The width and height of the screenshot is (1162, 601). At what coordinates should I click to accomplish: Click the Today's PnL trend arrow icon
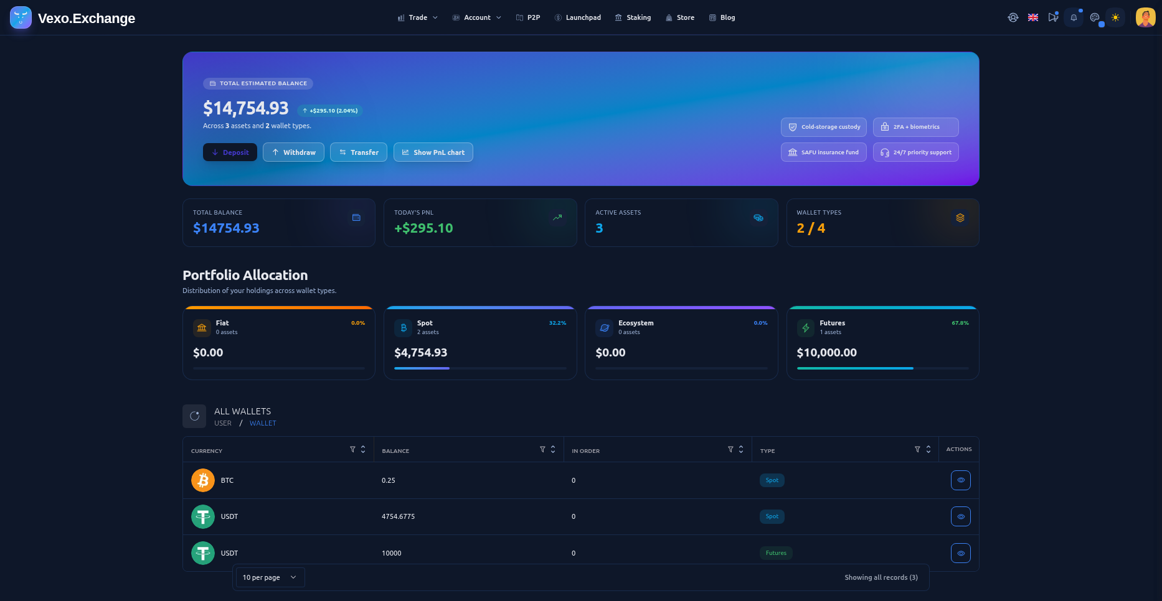click(x=557, y=218)
